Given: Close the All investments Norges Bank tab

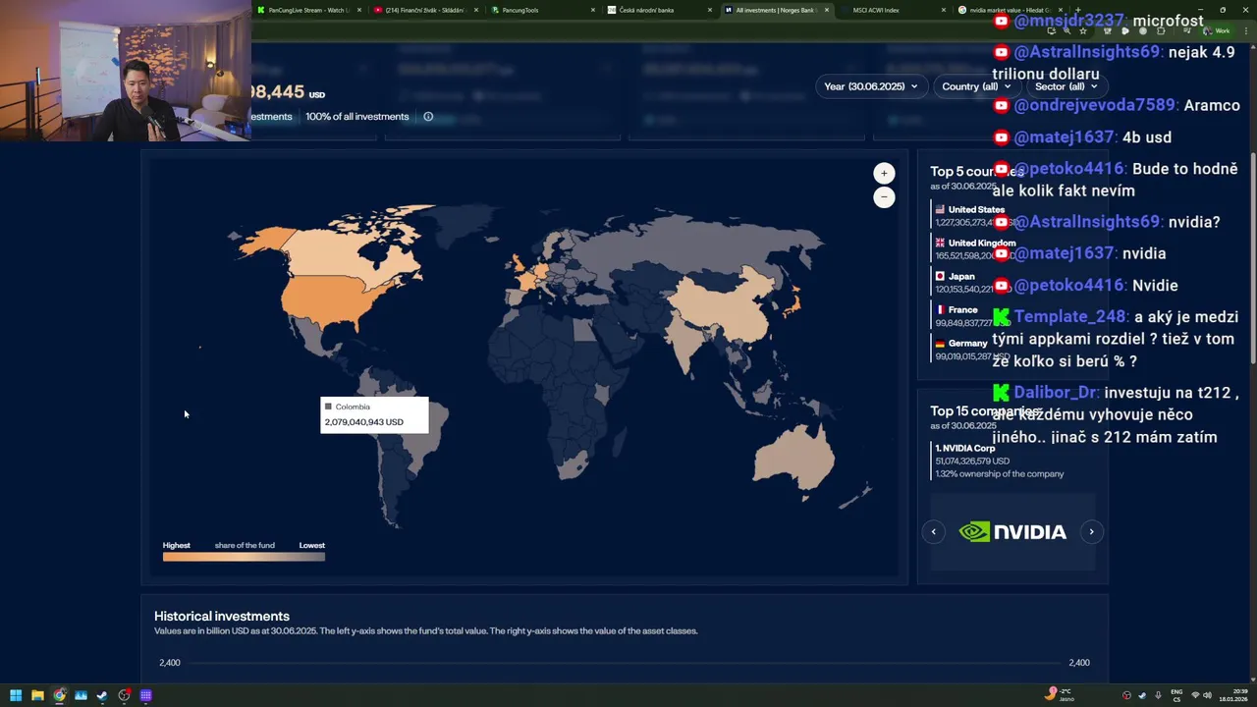Looking at the screenshot, I should [827, 10].
